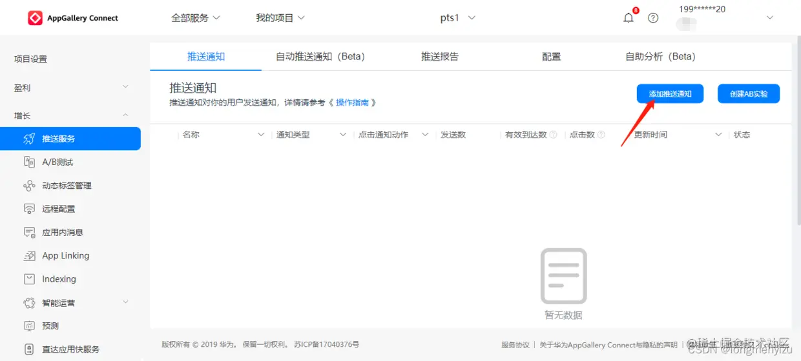
Task: Click the account number 199******20
Action: click(x=702, y=9)
